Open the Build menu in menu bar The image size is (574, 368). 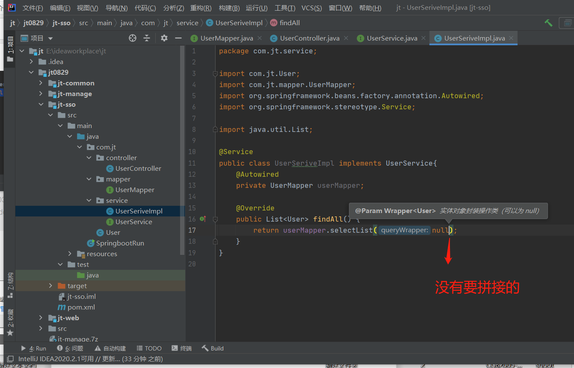(229, 8)
